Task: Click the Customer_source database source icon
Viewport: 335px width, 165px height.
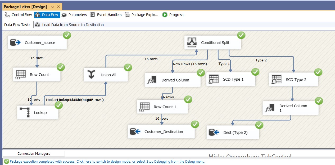Action: tap(15, 42)
